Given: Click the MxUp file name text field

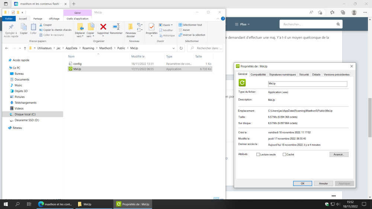Looking at the screenshot, I should (x=307, y=84).
